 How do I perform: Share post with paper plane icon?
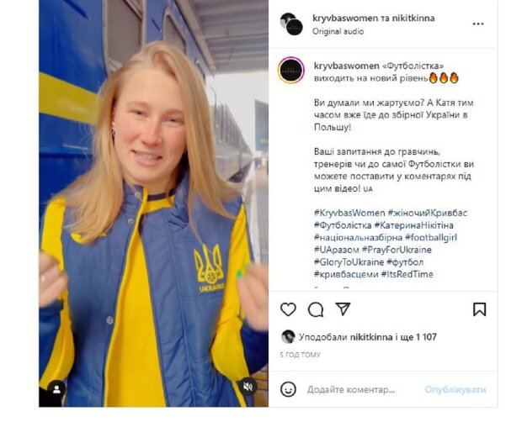tap(343, 309)
